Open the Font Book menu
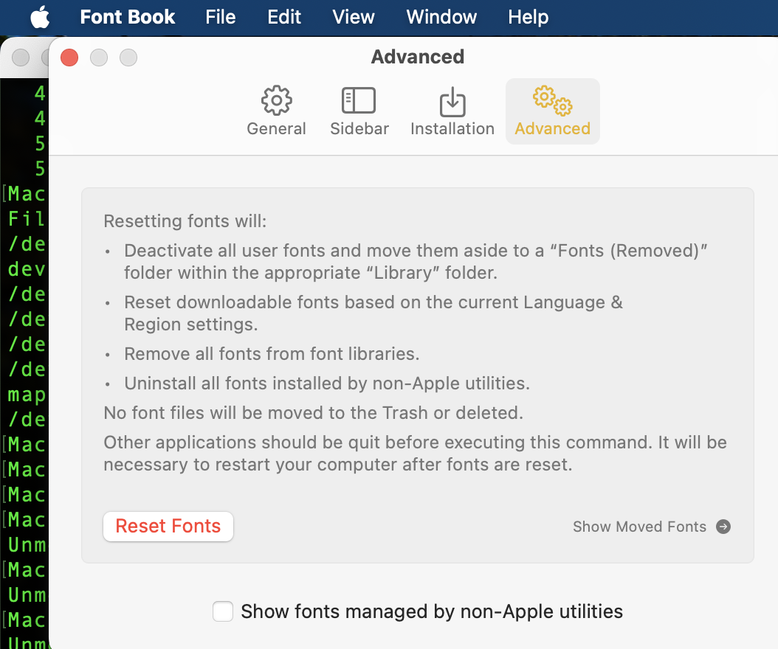 [x=128, y=18]
